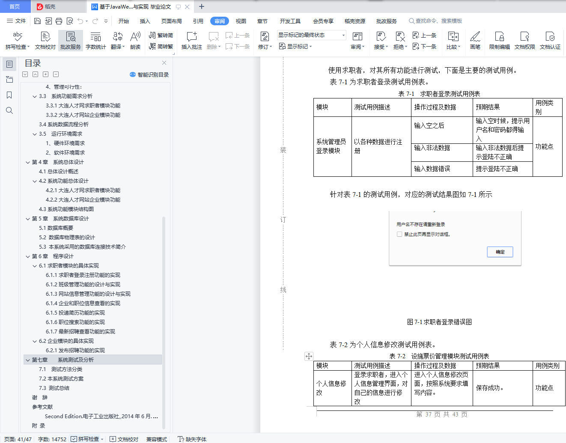Insert a comment using 插入批注
This screenshot has height=443, width=566.
point(192,41)
